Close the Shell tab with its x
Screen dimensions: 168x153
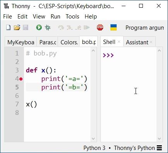tap(119, 42)
